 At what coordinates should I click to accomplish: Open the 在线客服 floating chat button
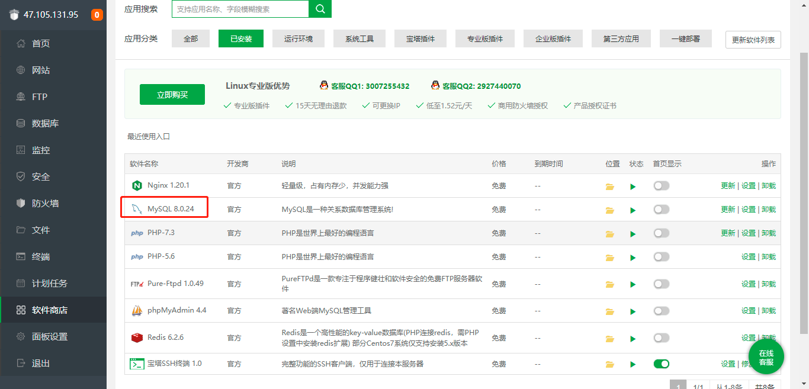(766, 358)
